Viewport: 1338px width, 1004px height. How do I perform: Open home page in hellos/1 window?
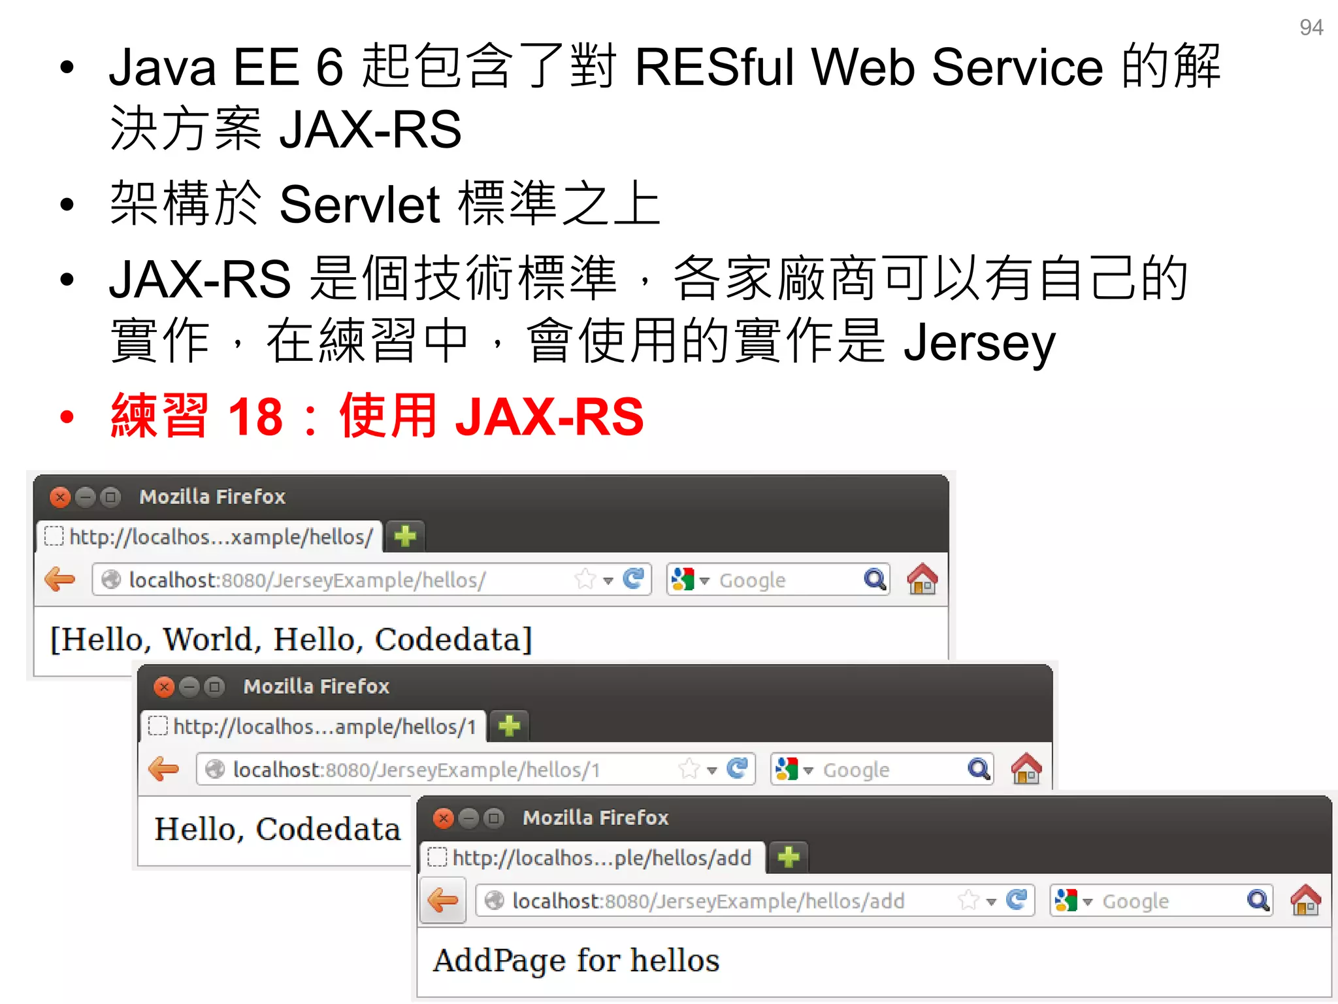coord(1026,769)
